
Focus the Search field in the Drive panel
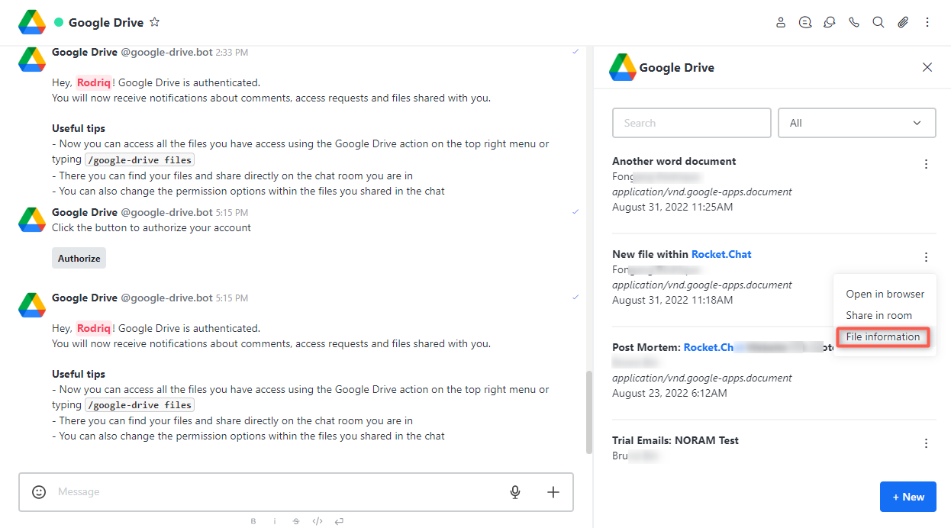(691, 123)
